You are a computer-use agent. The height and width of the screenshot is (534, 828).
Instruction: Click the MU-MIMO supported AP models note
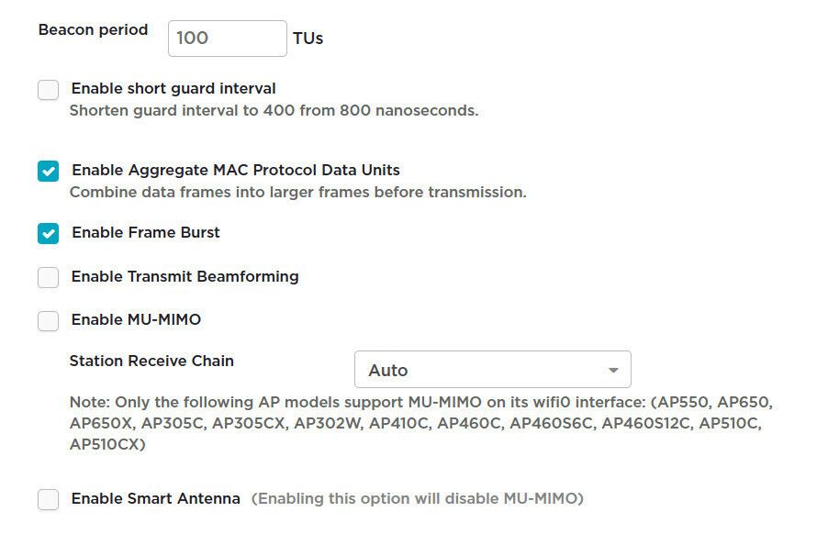tap(420, 423)
